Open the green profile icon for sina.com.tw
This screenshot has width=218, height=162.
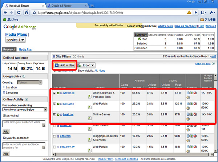click(x=90, y=150)
